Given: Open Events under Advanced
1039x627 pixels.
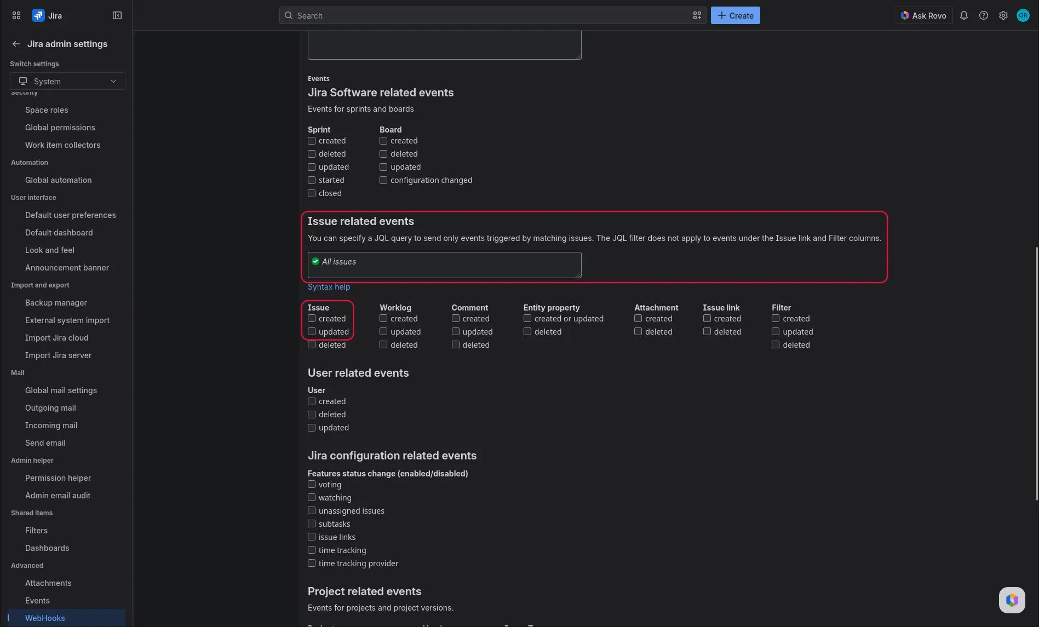Looking at the screenshot, I should coord(37,601).
